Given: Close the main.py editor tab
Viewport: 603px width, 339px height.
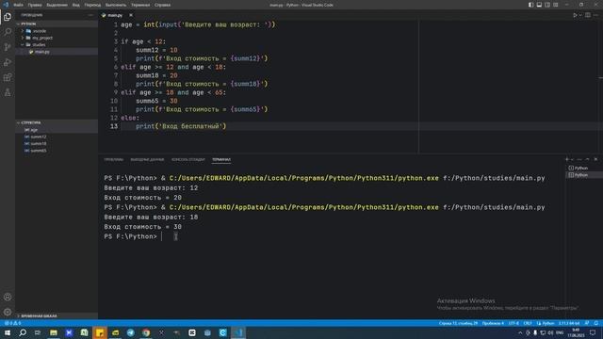Looking at the screenshot, I should [131, 15].
